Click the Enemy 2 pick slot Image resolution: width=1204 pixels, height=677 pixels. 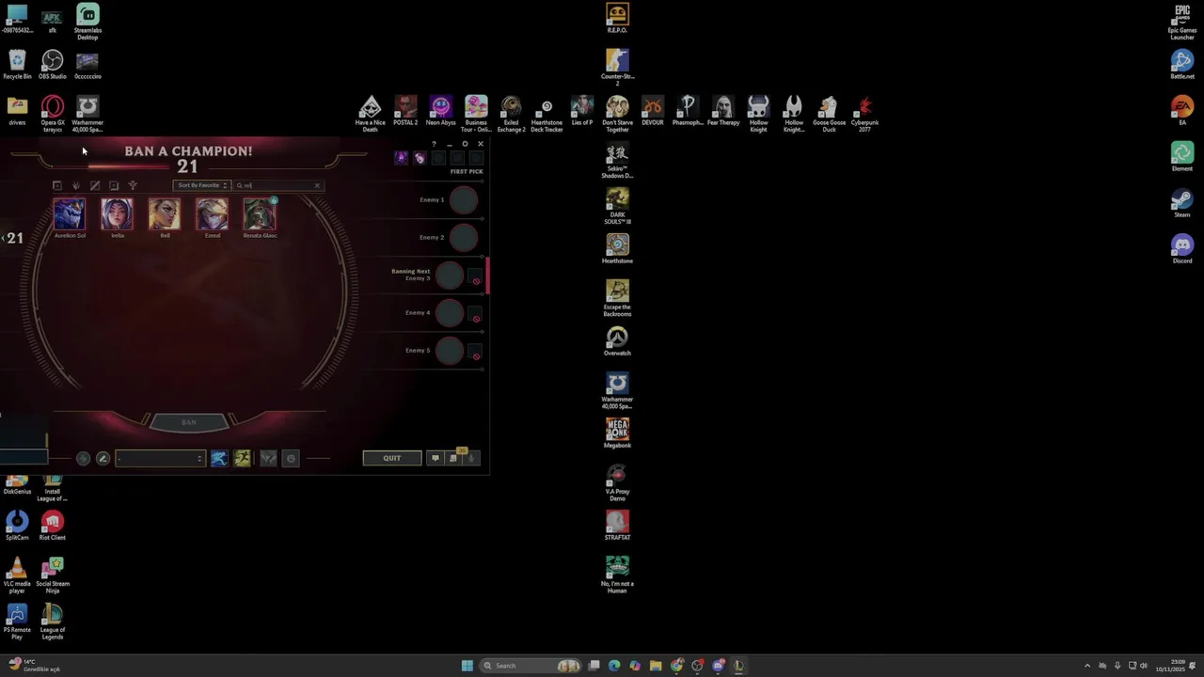tap(463, 238)
